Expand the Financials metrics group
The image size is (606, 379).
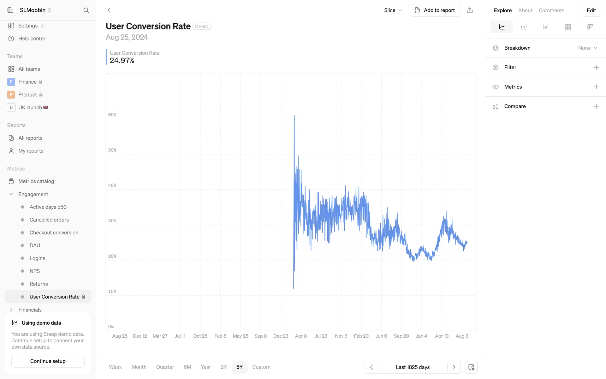point(11,310)
